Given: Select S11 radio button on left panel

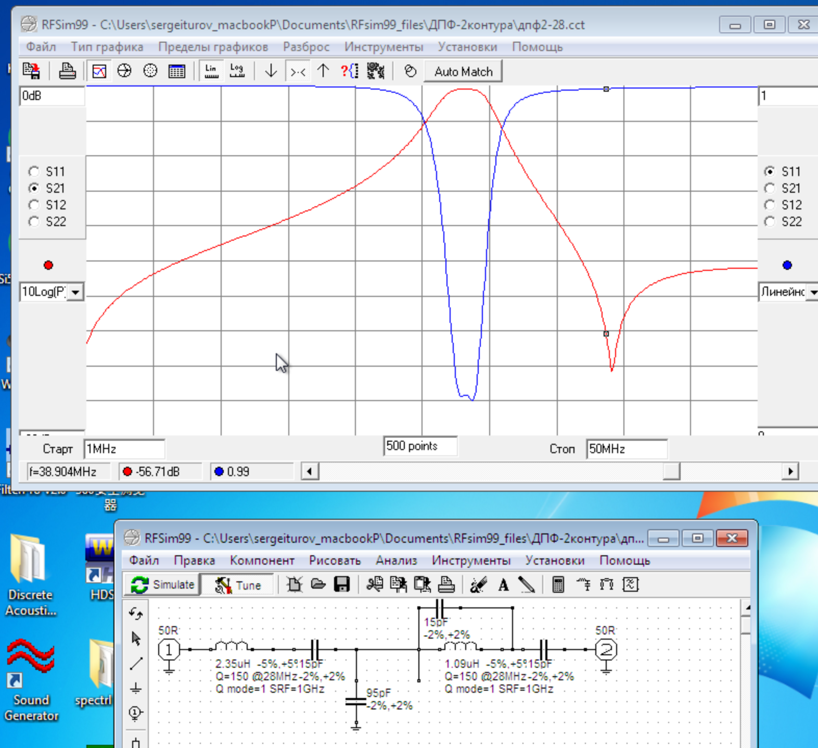Looking at the screenshot, I should point(34,171).
